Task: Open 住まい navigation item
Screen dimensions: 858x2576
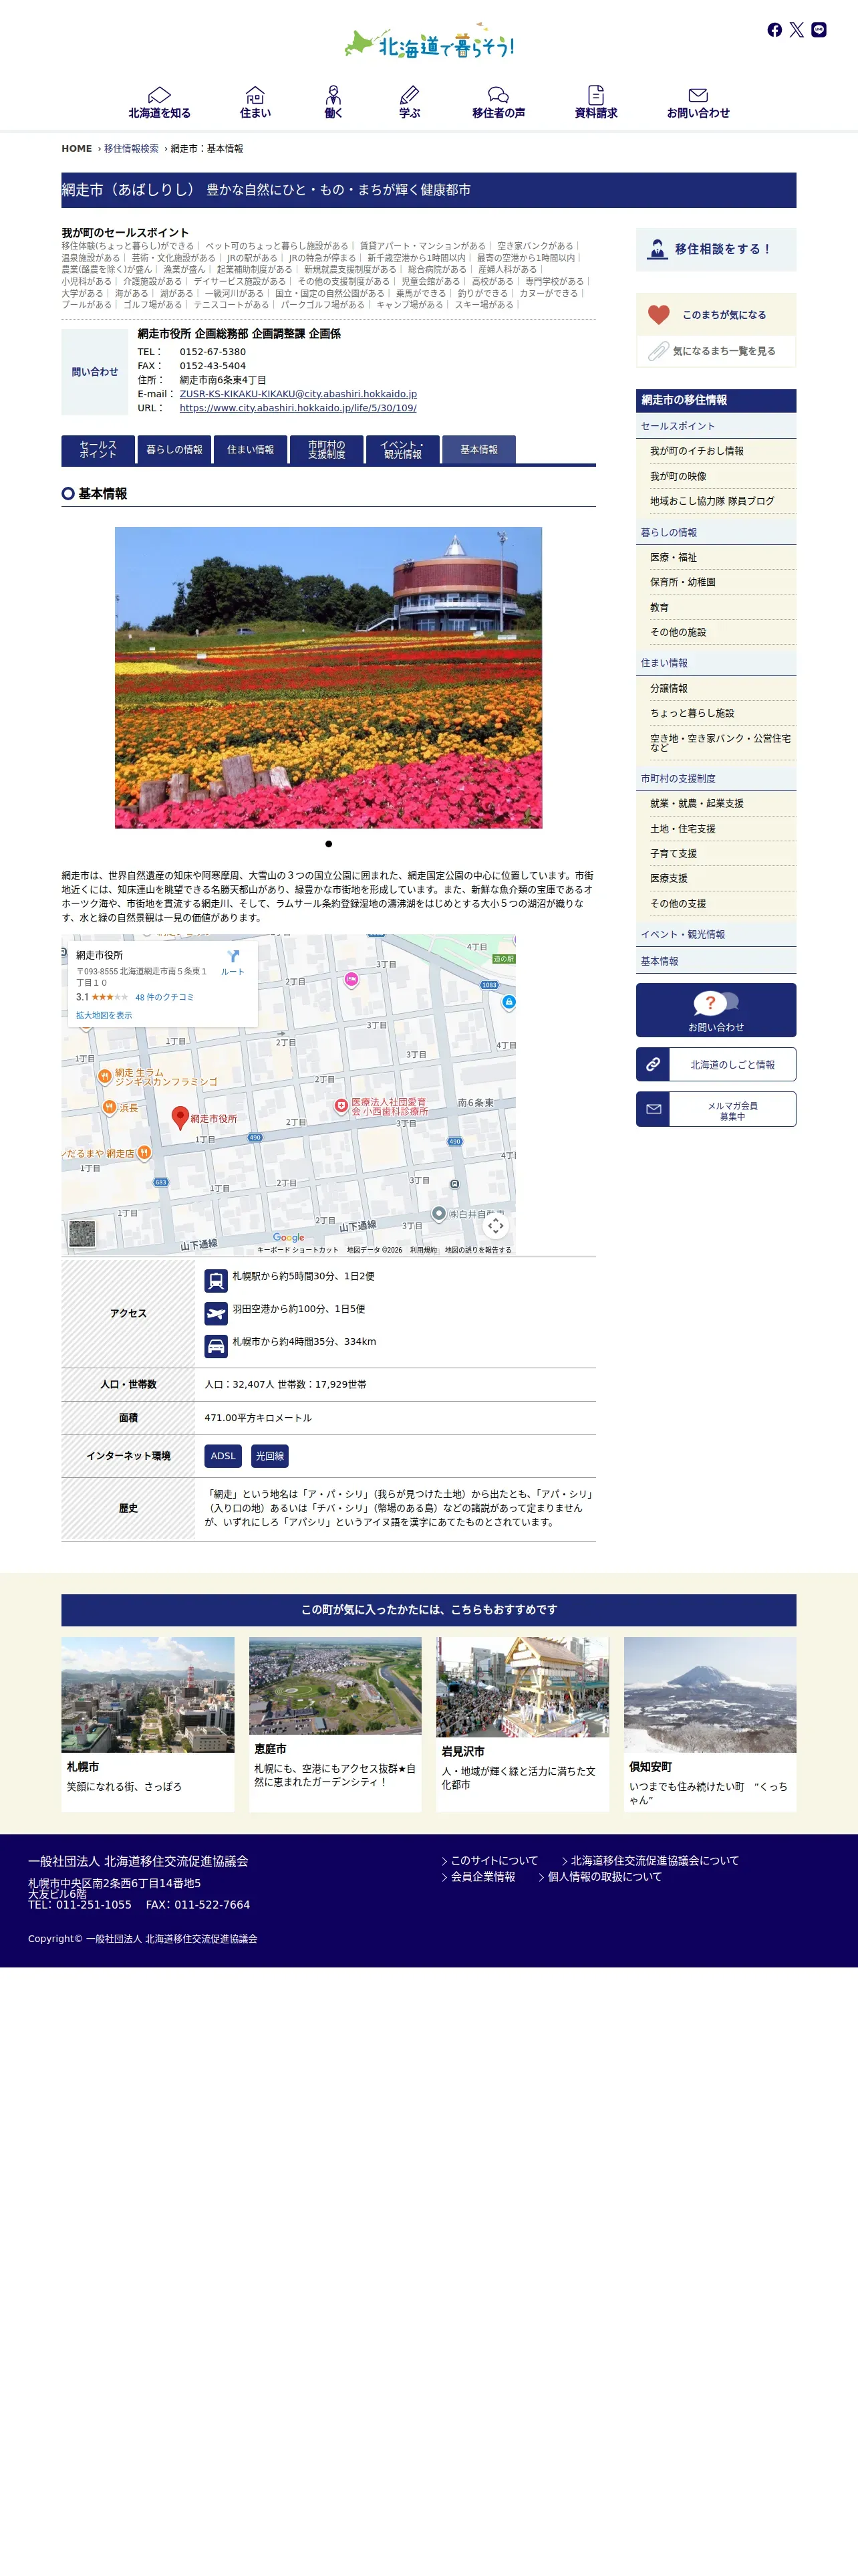Action: click(255, 103)
